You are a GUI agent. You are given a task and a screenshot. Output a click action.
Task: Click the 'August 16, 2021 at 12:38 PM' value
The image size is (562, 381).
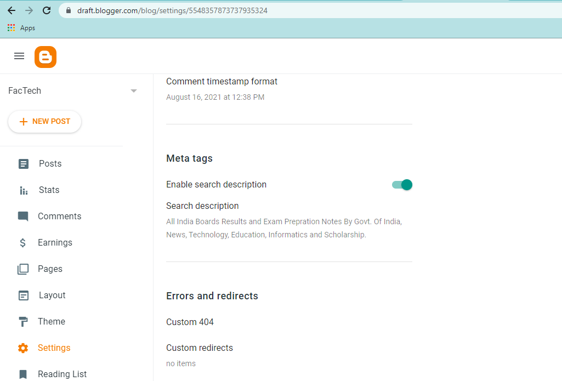[x=215, y=97]
